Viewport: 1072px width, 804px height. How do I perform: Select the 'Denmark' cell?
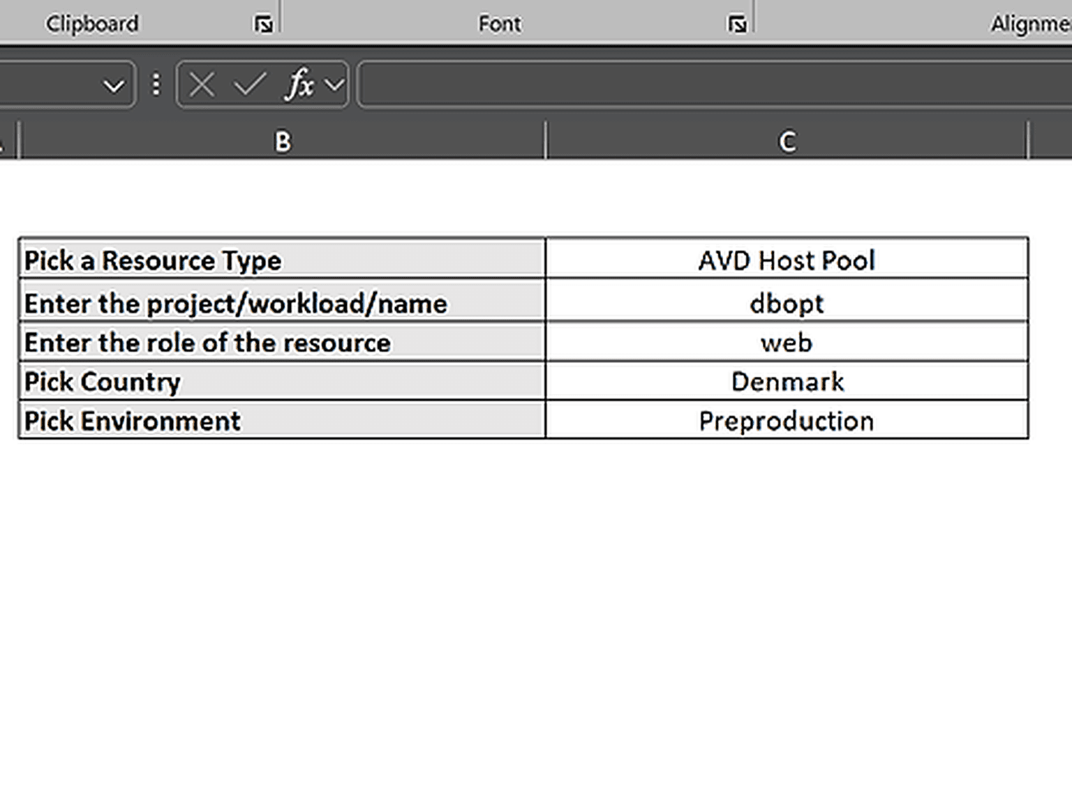[x=787, y=380]
